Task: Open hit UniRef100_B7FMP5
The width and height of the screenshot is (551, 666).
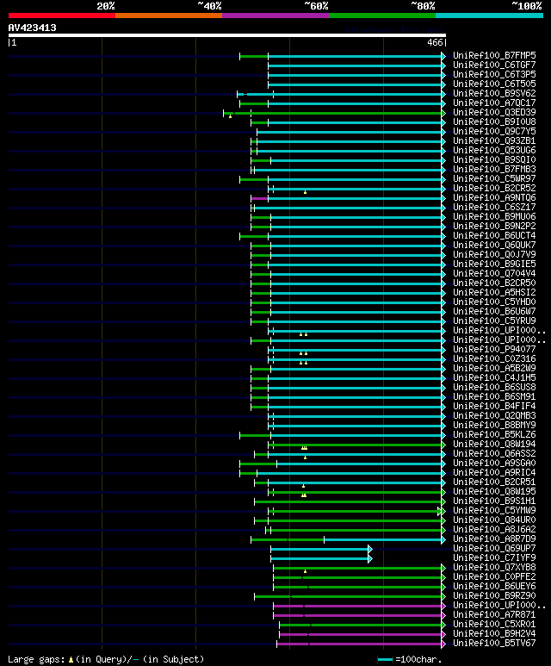Action: (x=494, y=56)
